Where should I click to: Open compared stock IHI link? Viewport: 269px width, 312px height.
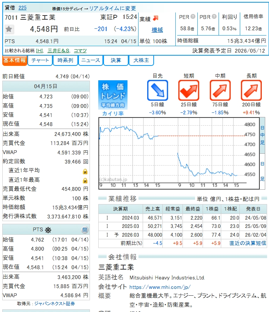(x=40, y=51)
